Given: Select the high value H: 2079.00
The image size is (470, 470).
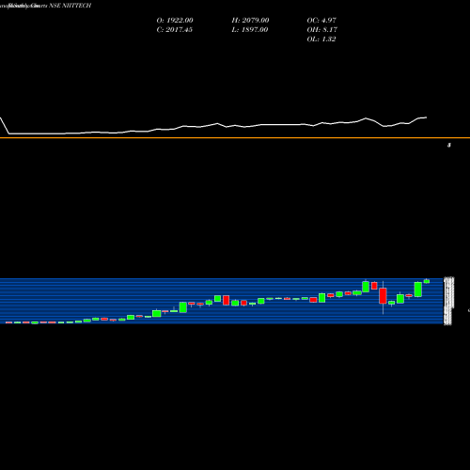Looking at the screenshot, I should tap(250, 21).
